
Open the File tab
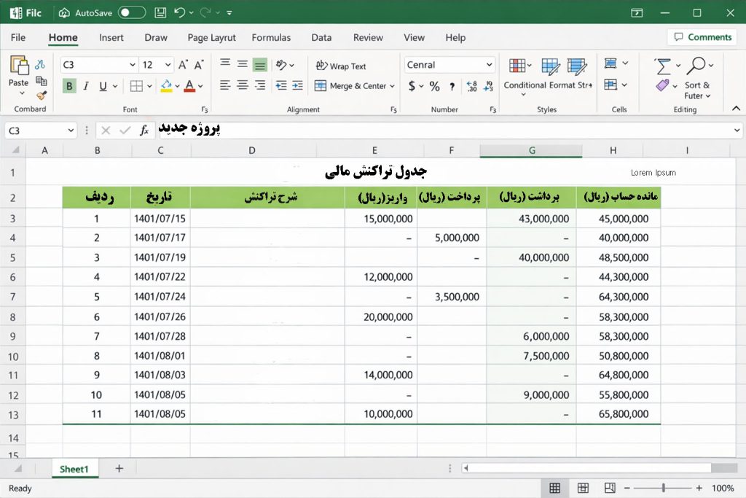pos(18,38)
